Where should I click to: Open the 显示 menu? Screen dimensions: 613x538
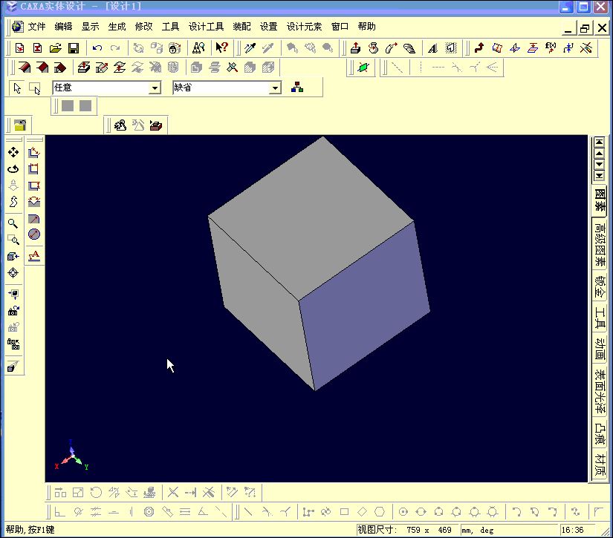coord(91,27)
